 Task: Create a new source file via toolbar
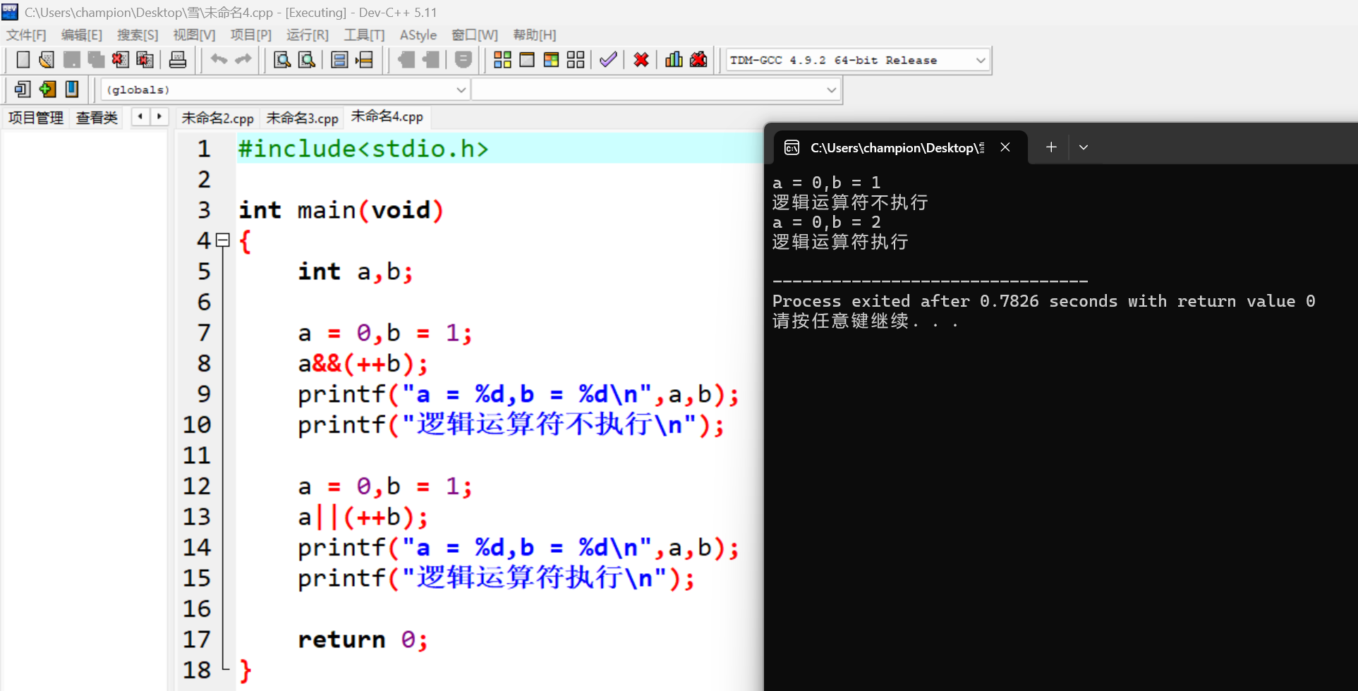pyautogui.click(x=23, y=60)
